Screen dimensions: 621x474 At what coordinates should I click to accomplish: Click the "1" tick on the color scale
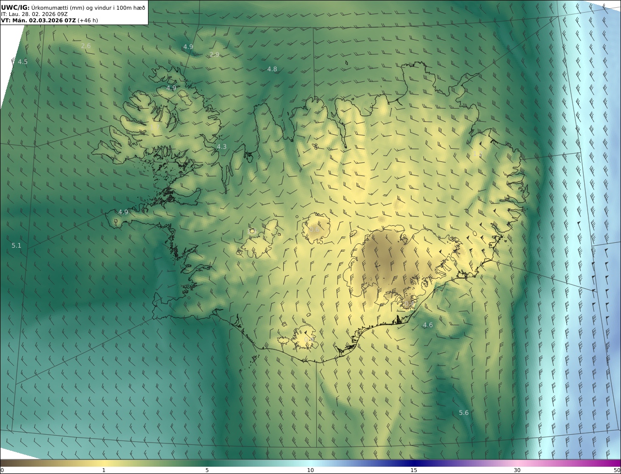point(104,470)
